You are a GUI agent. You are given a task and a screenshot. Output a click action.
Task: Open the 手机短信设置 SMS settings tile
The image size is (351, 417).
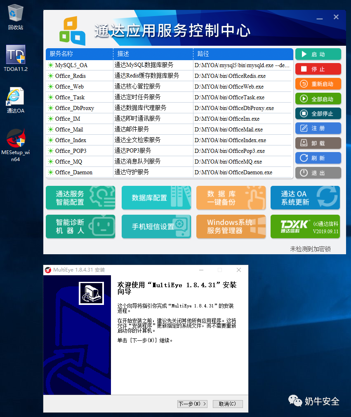[156, 226]
